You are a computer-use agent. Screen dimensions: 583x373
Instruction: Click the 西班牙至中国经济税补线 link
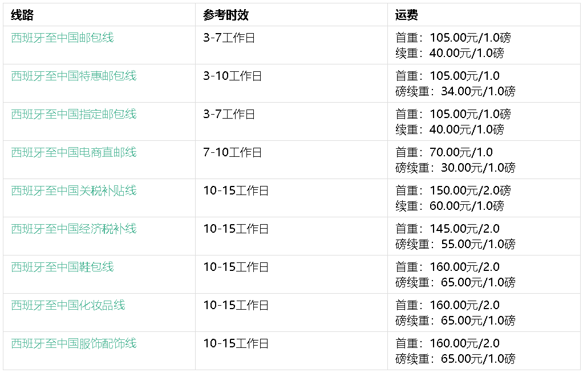(x=74, y=229)
